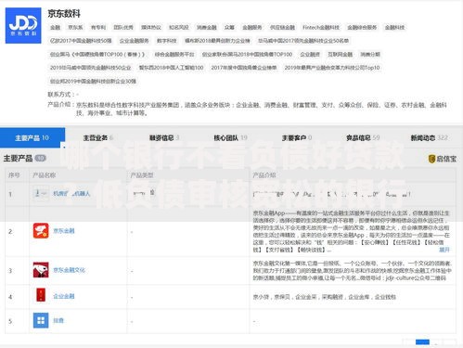Open the 京东金融文化 product link
Screen dimensions: 463x348
point(70,270)
